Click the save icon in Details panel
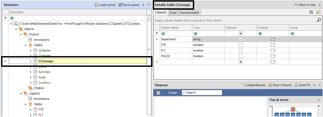Screen dimensions: 323x117 coord(311,12)
